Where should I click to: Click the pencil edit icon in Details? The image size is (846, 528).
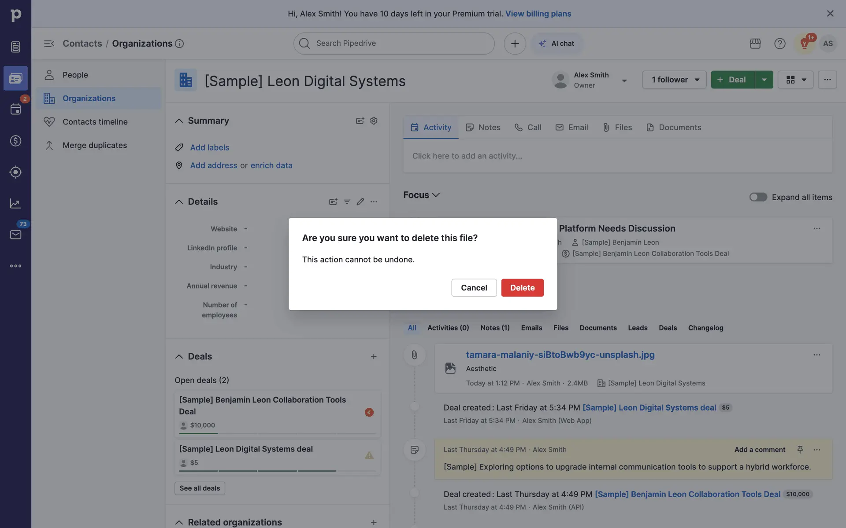pyautogui.click(x=360, y=202)
